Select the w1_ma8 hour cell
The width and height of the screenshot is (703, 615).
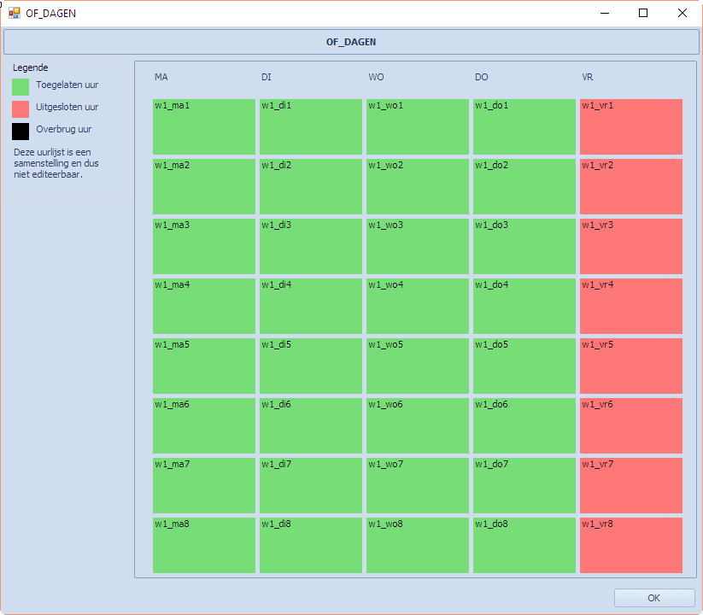204,545
